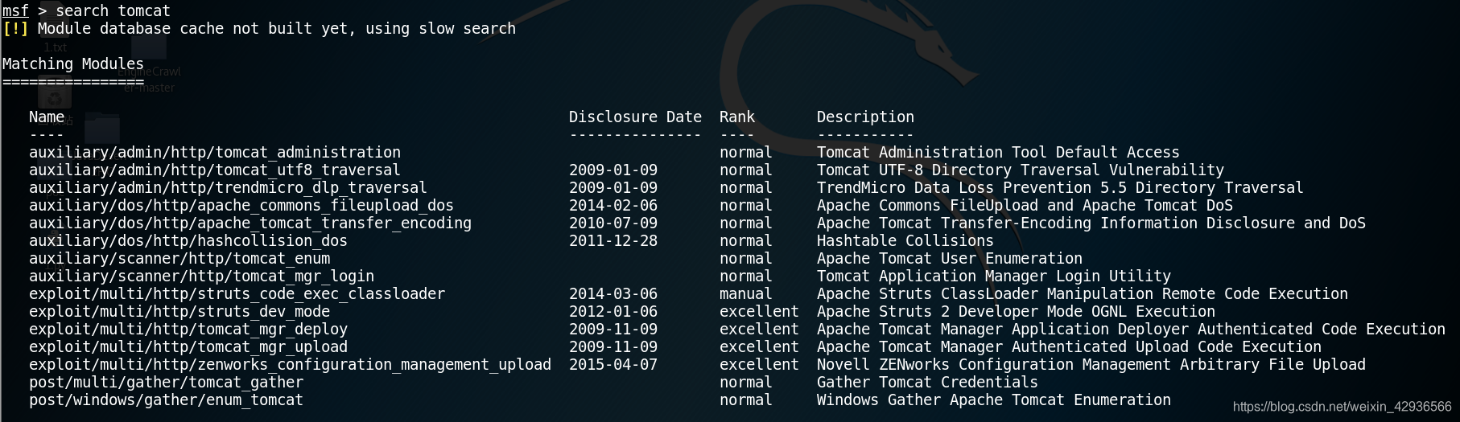
Task: Select auxiliary/admin/http/trendmicro_dlp_traversal module name
Action: 228,188
